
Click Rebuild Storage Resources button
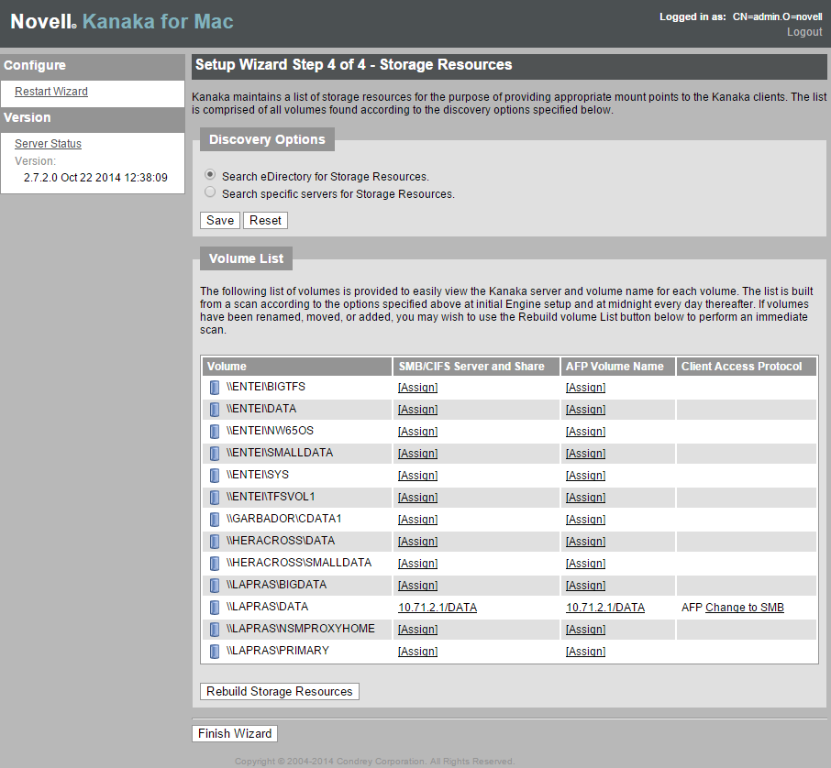click(280, 691)
